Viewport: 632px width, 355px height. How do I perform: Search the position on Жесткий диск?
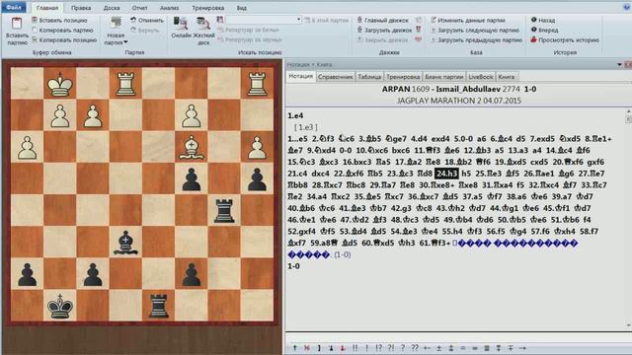(203, 31)
